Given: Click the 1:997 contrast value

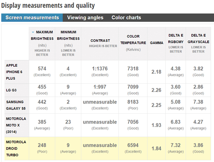Looking at the screenshot, I should tap(100, 87).
